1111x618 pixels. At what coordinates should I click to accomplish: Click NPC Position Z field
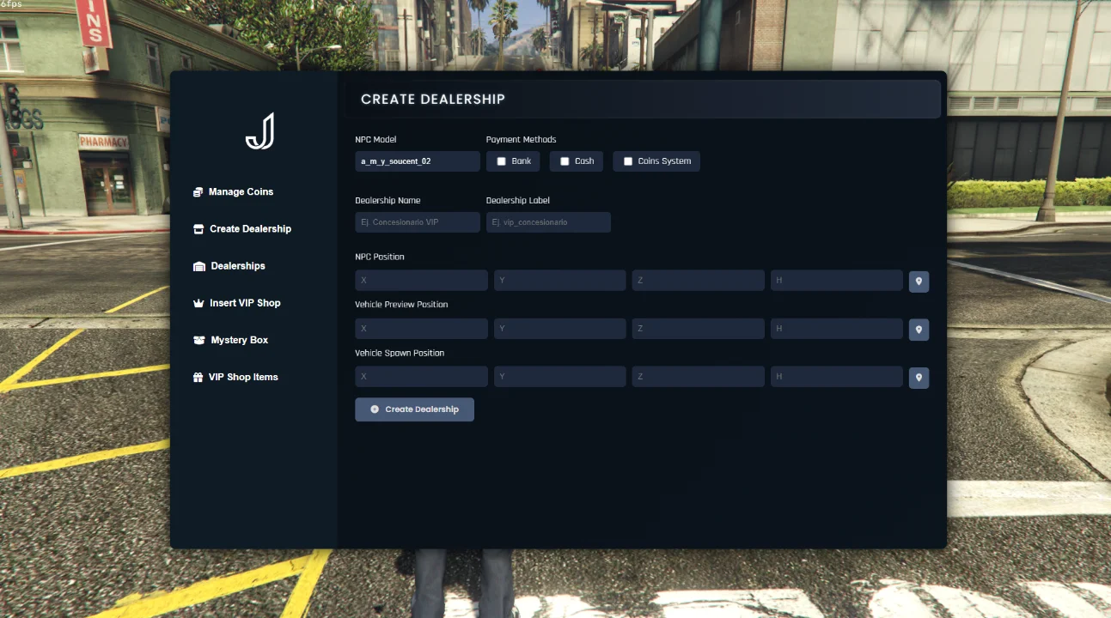click(x=698, y=281)
